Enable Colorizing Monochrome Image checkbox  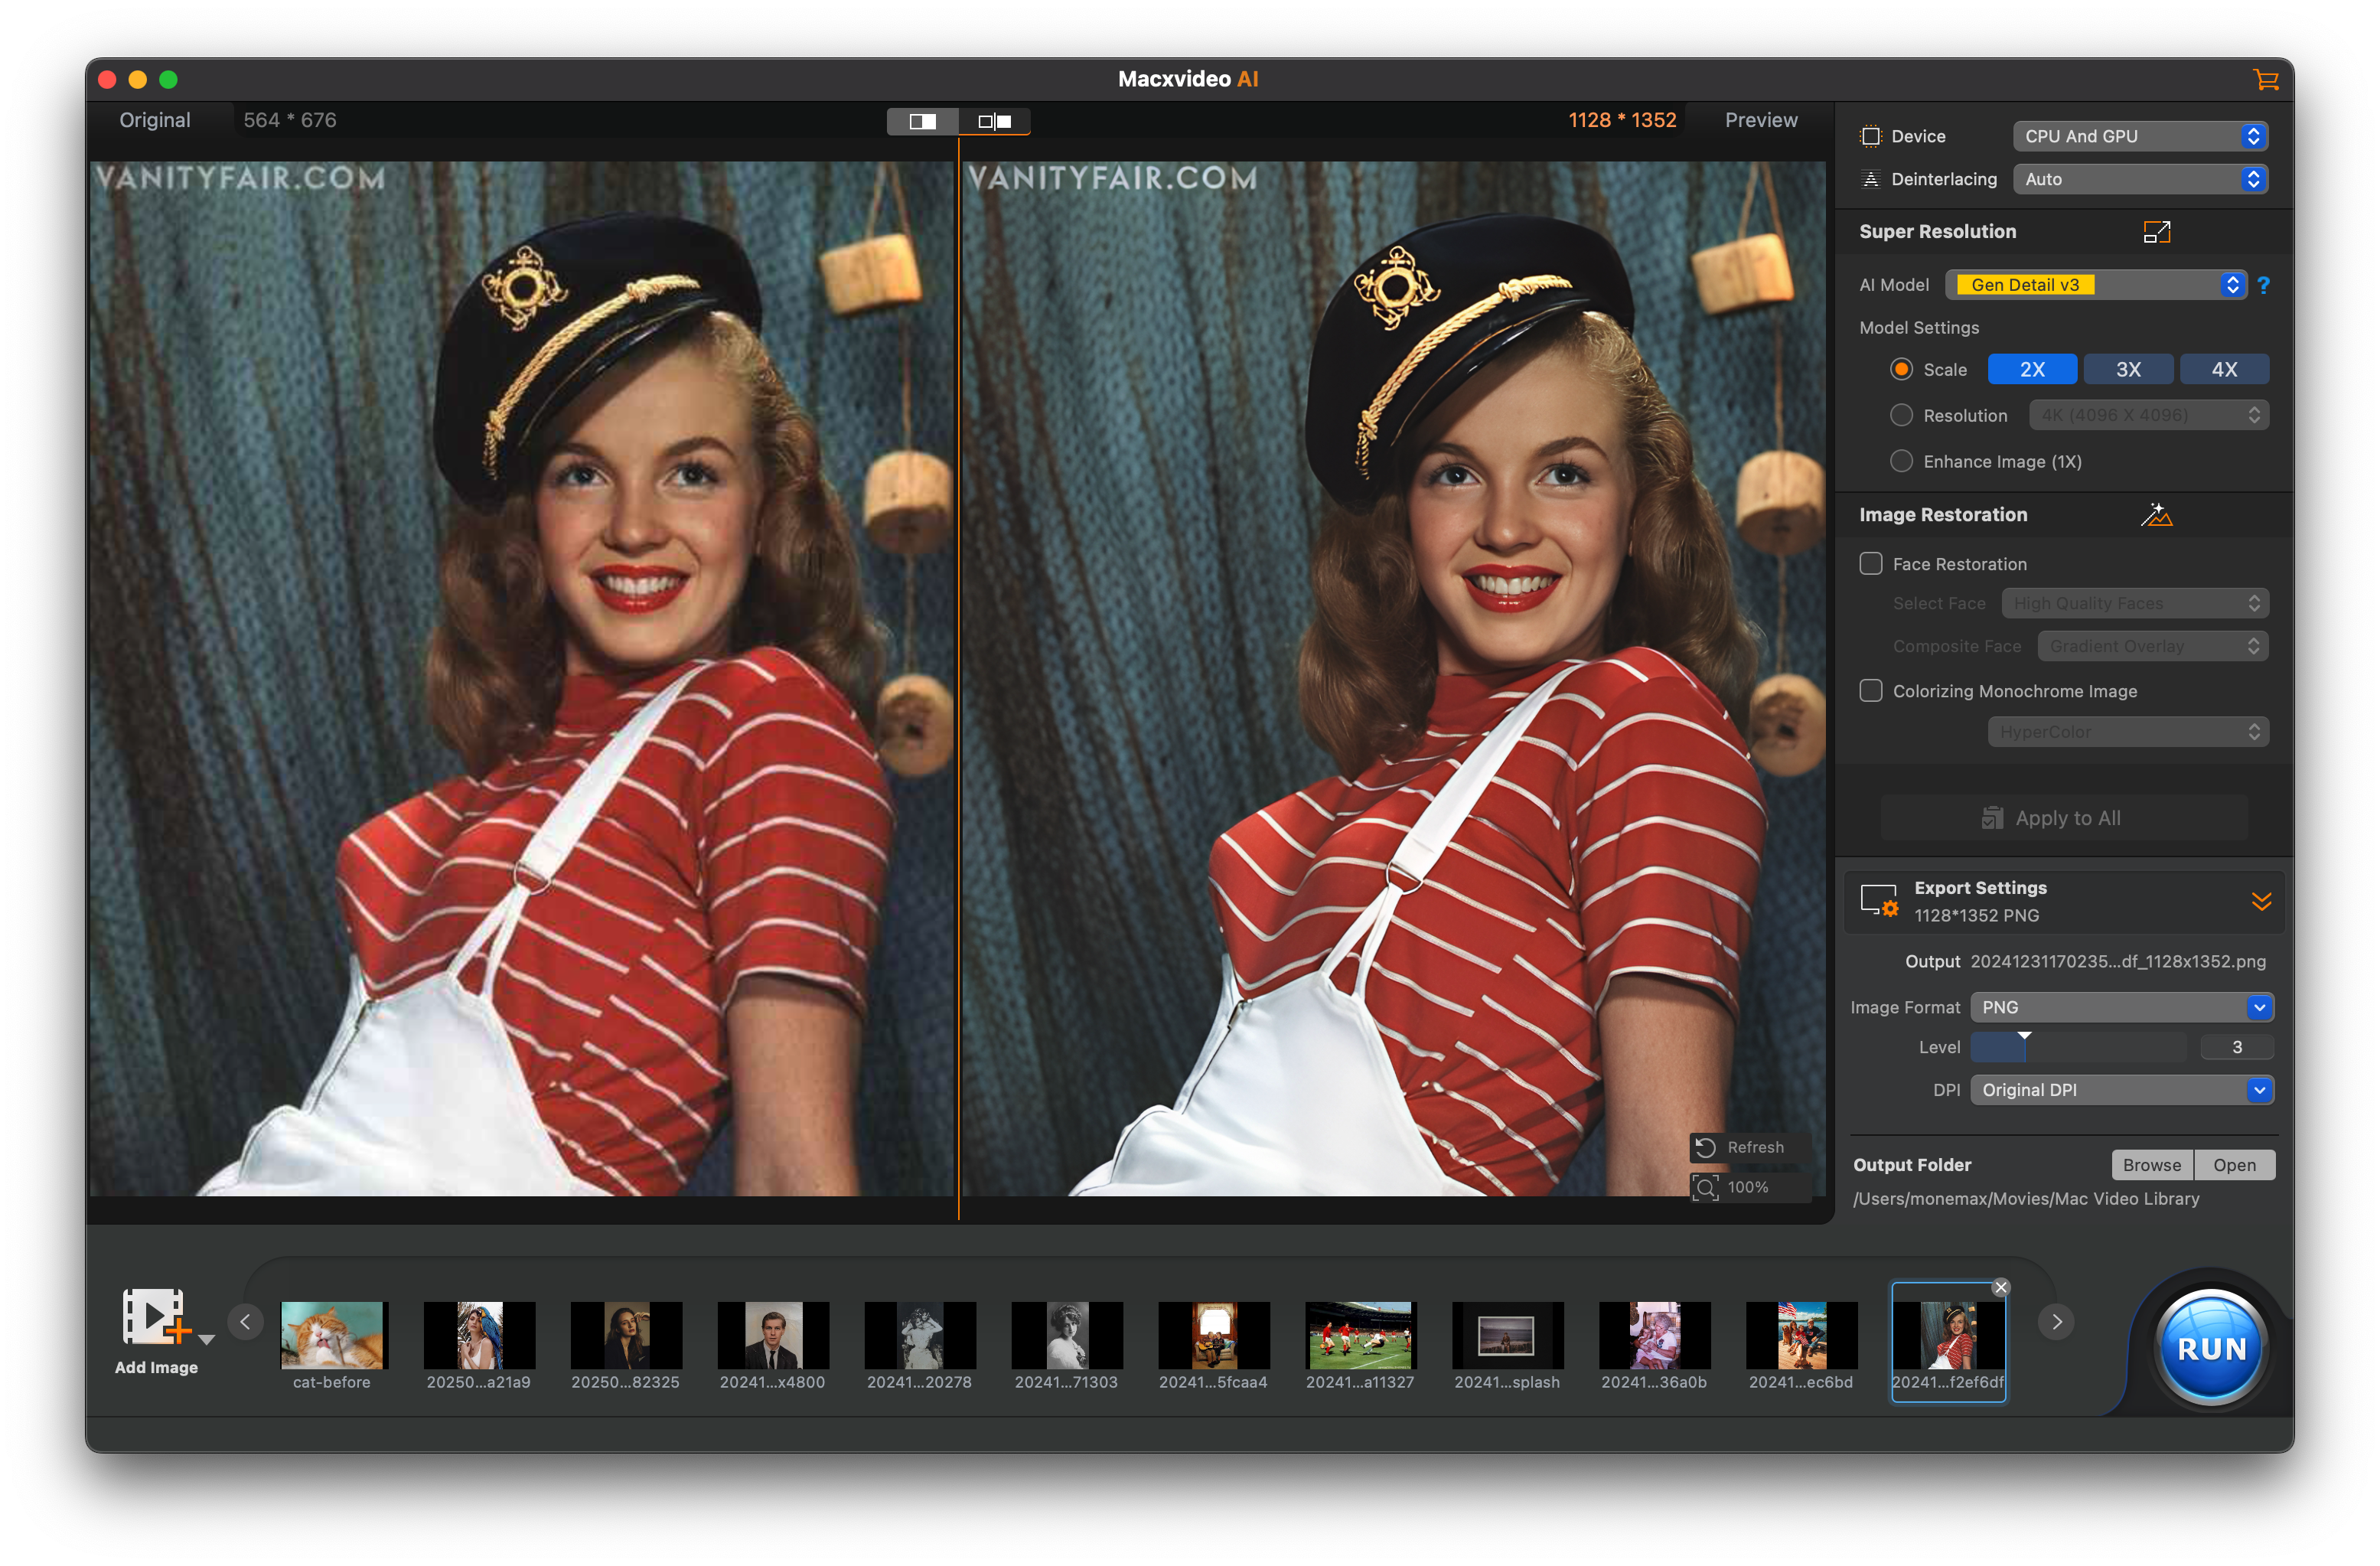click(1870, 691)
